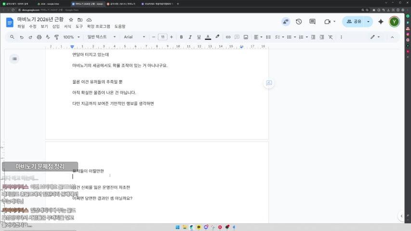Open the 수정 menu
411x231 pixels.
32,26
